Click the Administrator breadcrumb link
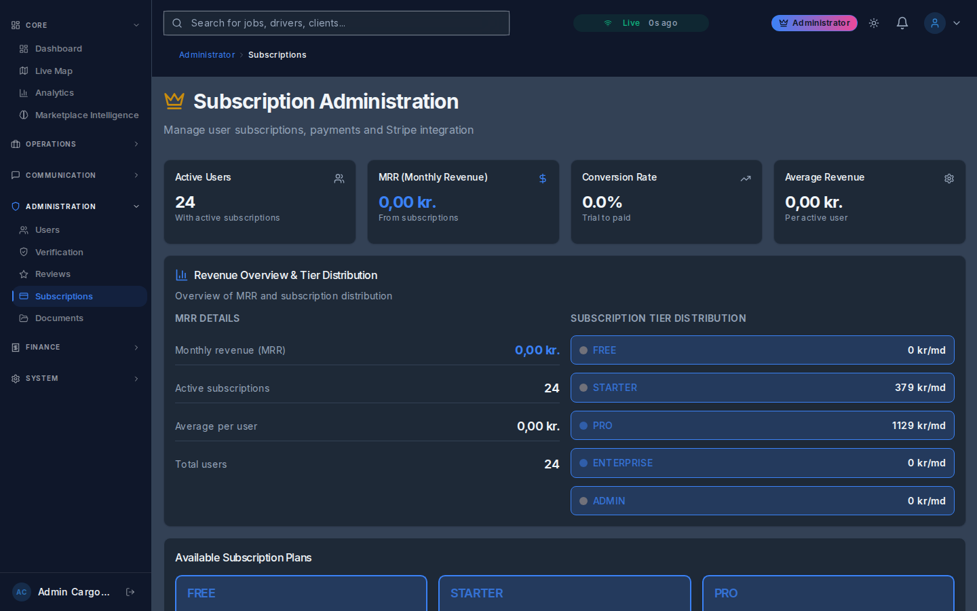 click(207, 54)
